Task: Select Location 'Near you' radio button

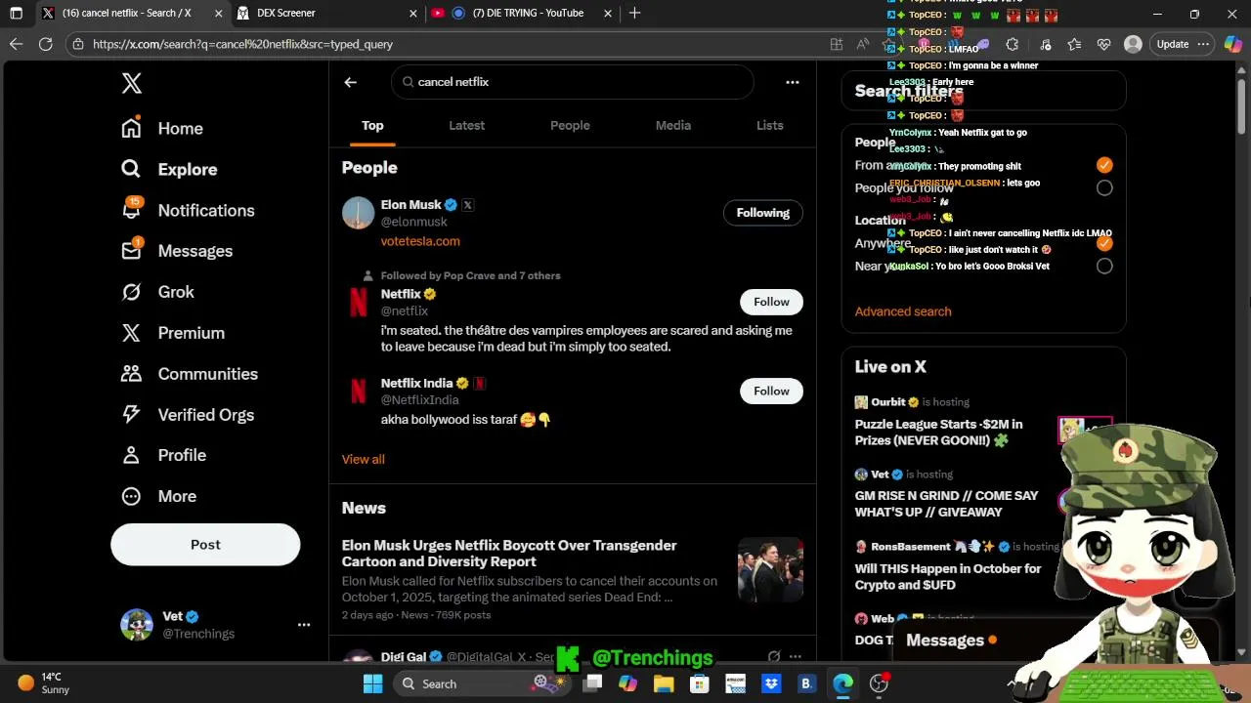Action: 1104,266
